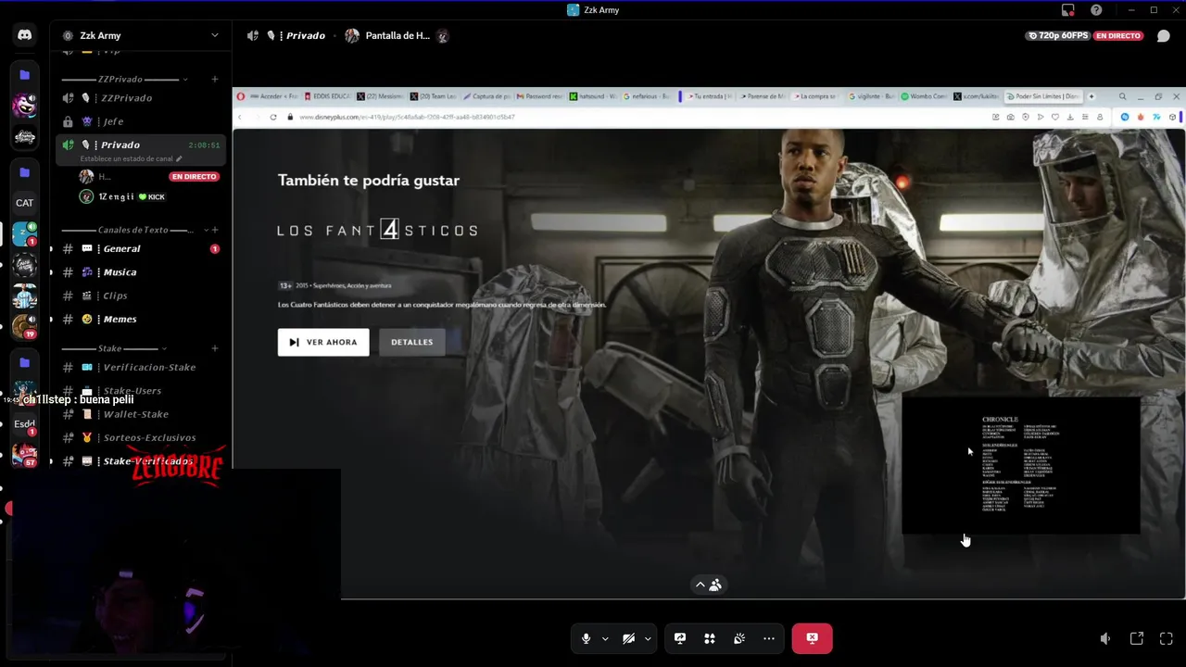The height and width of the screenshot is (667, 1186).
Task: Join the ZZPrivado voice channel
Action: [x=141, y=97]
